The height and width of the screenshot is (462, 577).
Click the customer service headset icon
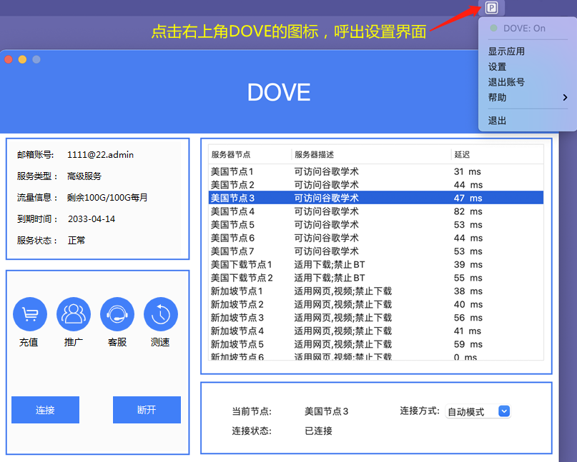(117, 313)
